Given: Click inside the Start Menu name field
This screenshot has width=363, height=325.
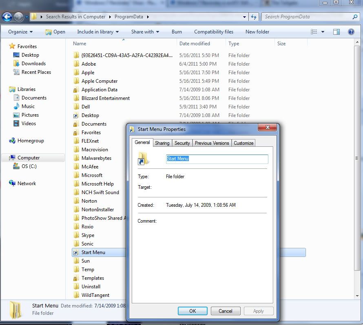Looking at the screenshot, I should [x=217, y=159].
